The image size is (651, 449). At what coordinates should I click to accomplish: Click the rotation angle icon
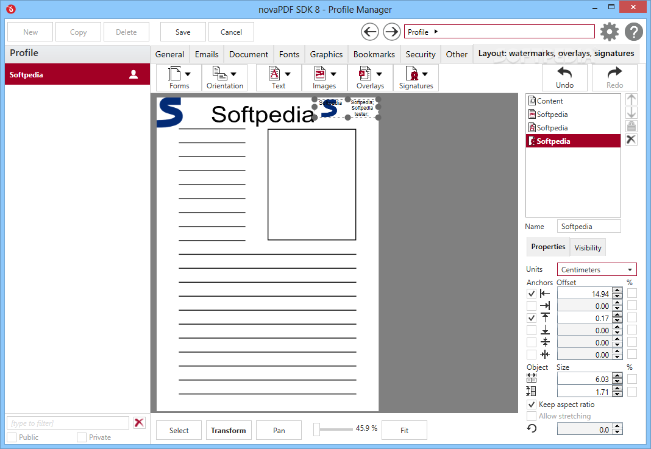[x=532, y=429]
